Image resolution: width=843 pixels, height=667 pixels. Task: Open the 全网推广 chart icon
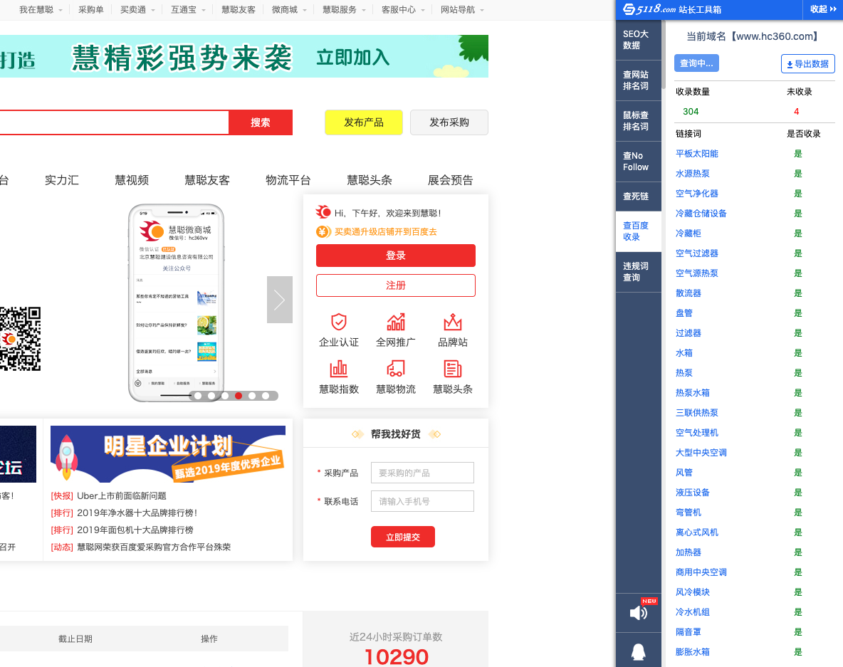coord(396,322)
